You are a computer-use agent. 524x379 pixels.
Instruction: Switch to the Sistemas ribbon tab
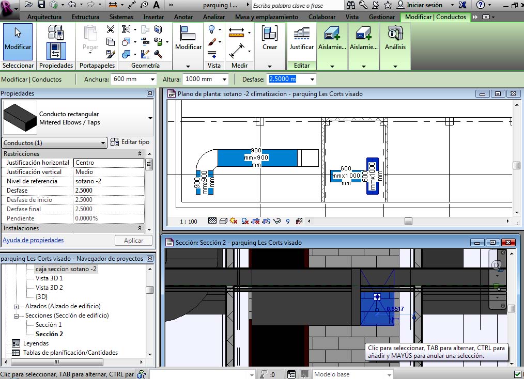tap(121, 17)
